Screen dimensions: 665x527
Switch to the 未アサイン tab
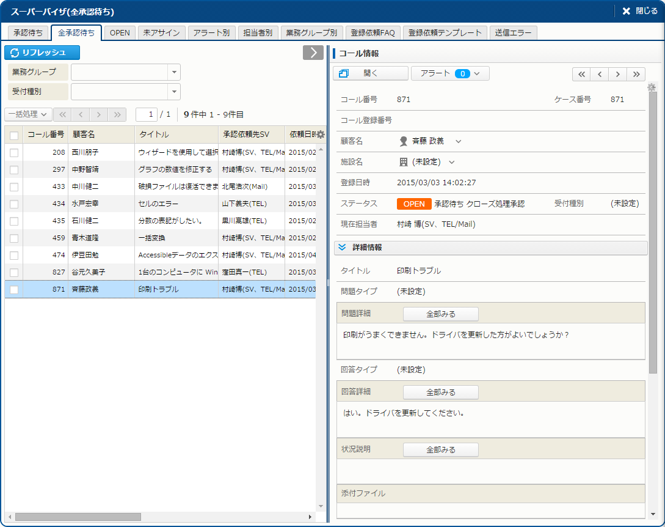pyautogui.click(x=161, y=33)
